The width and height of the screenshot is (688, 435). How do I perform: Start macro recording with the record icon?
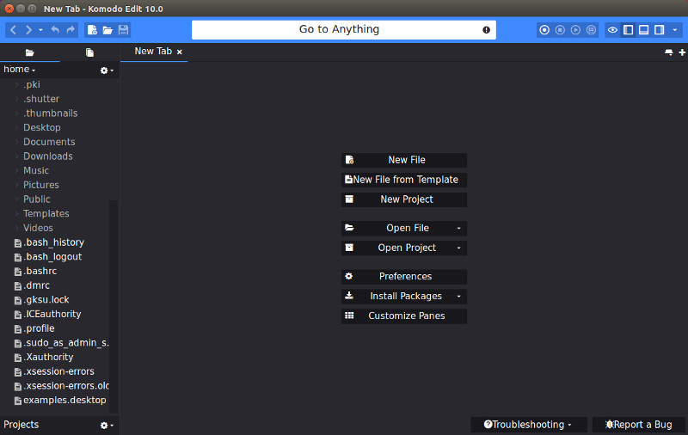click(544, 30)
